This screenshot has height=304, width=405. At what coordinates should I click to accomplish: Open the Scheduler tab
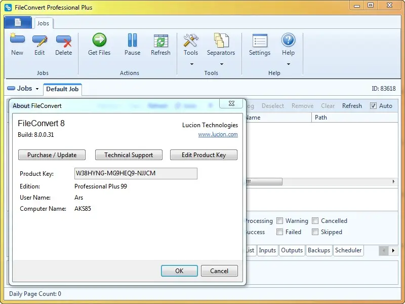[x=348, y=250]
